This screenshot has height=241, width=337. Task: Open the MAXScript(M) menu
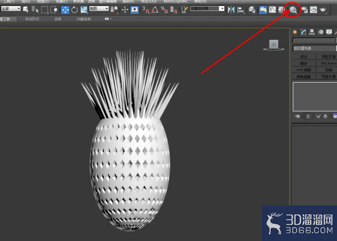[x=175, y=2]
